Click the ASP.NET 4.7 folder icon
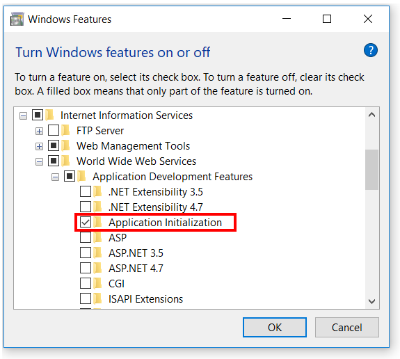Screen dimensions: 400x359 97,268
